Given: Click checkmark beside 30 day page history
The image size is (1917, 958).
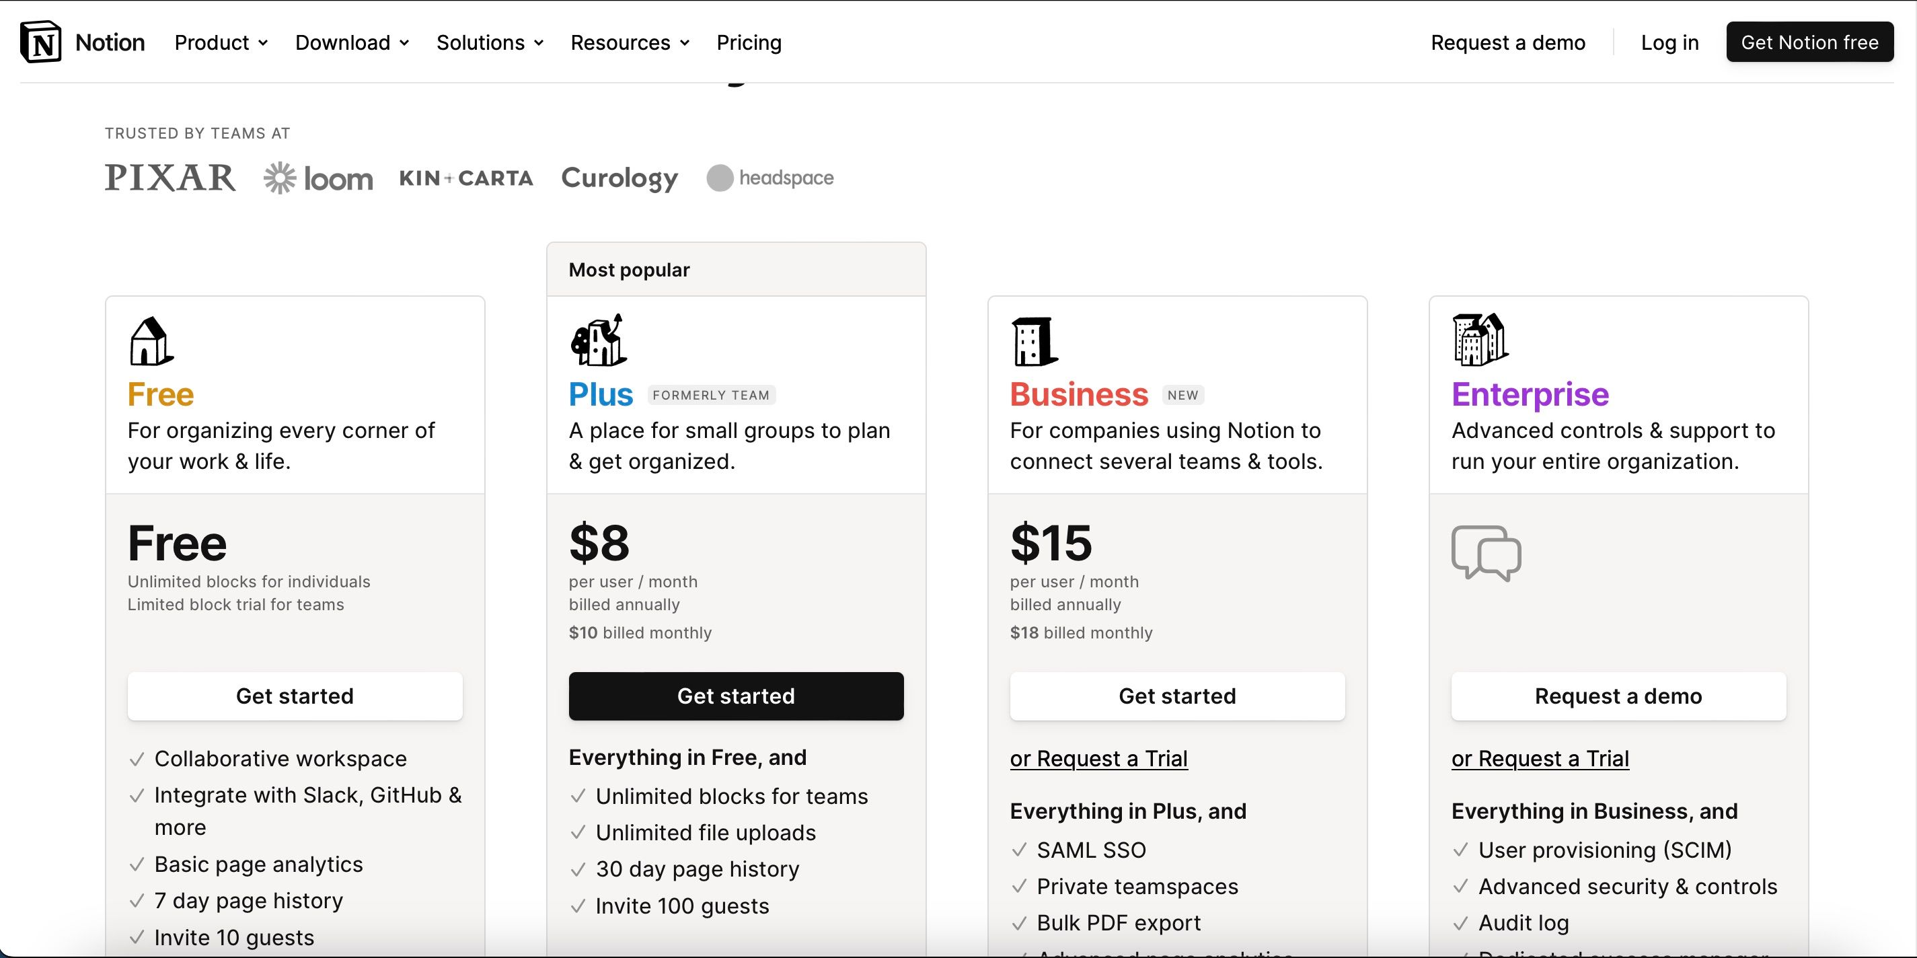Looking at the screenshot, I should click(578, 870).
